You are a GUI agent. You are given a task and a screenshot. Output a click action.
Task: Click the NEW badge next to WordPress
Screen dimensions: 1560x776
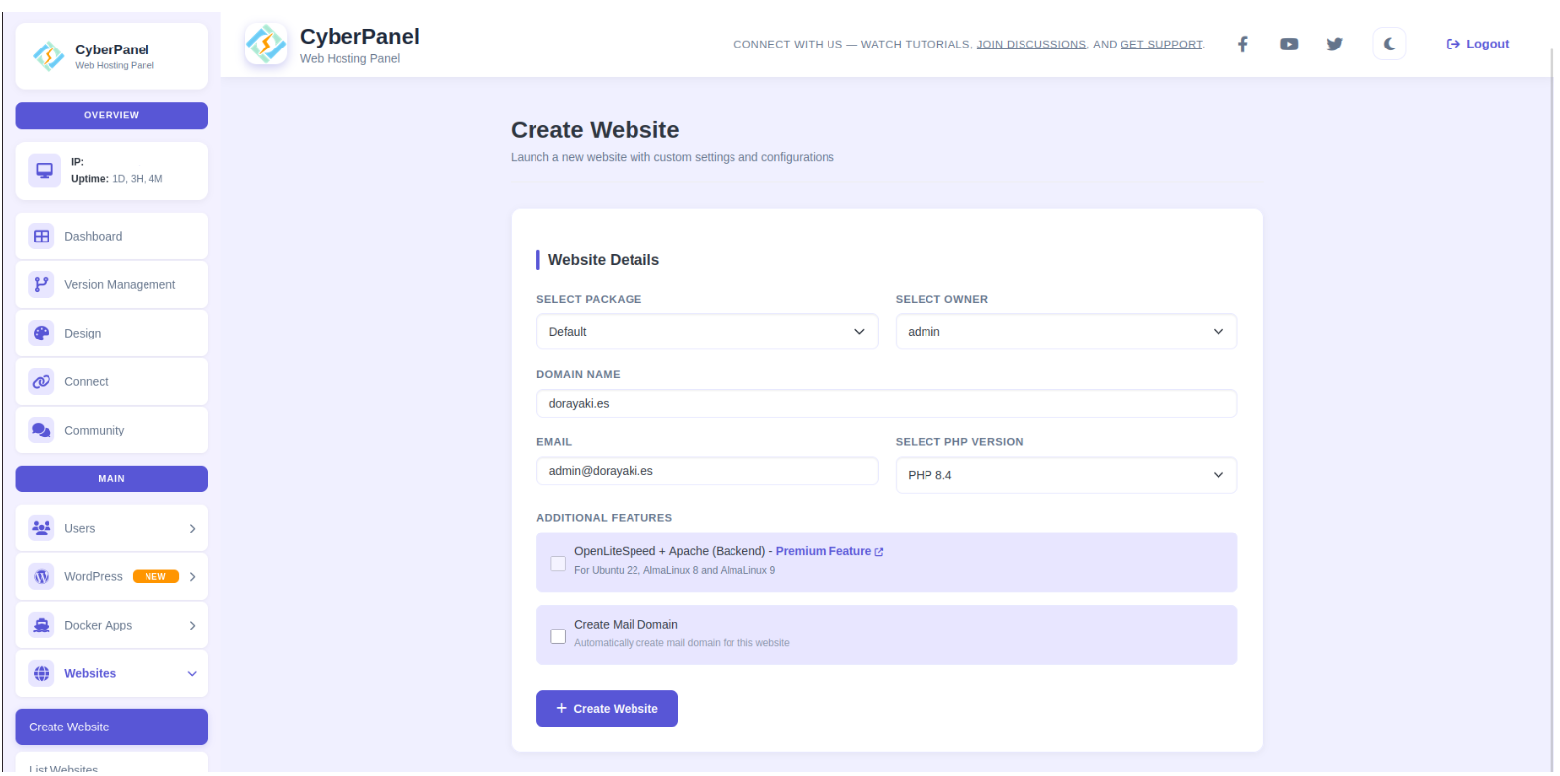(155, 577)
